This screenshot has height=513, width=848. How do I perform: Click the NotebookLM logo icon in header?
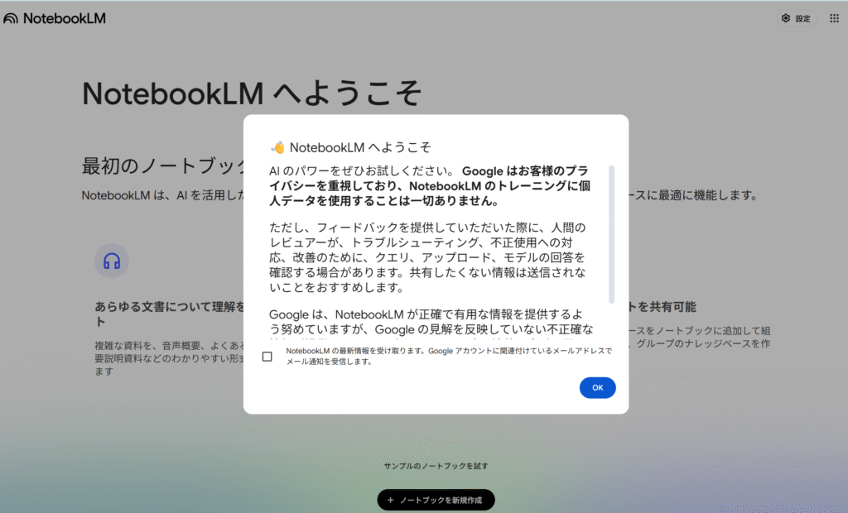11,18
